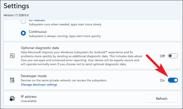Disable the Developer mode toggle switch
The height and width of the screenshot is (109, 183).
(173, 80)
